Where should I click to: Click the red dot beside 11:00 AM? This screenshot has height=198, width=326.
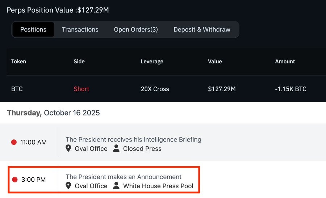pos(14,142)
